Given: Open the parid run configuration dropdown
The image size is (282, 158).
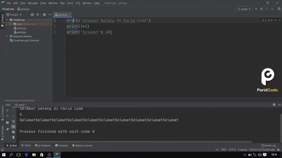Looking at the screenshot, I should [244, 9].
